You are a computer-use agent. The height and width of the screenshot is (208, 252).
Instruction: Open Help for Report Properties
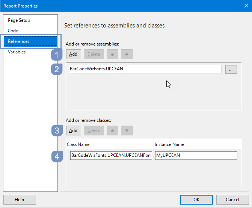(20, 200)
